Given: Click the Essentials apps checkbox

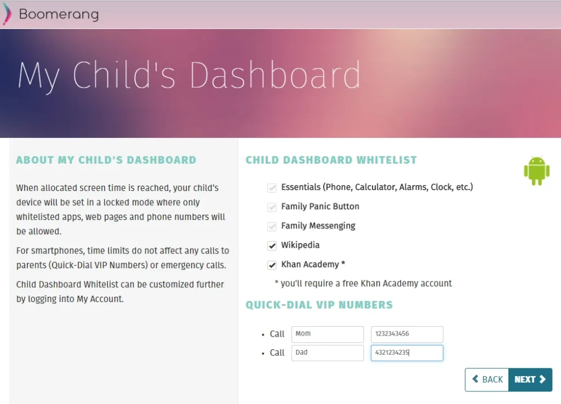Looking at the screenshot, I should (x=272, y=187).
